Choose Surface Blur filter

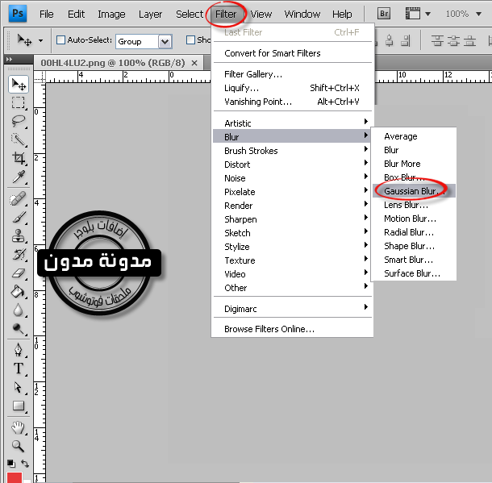[414, 273]
